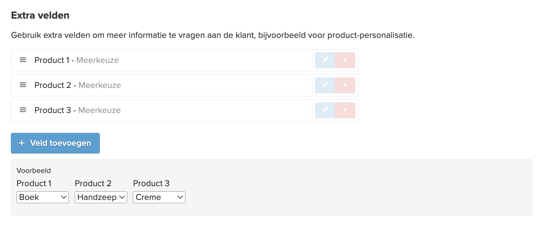Open the Creme select box

click(x=159, y=197)
